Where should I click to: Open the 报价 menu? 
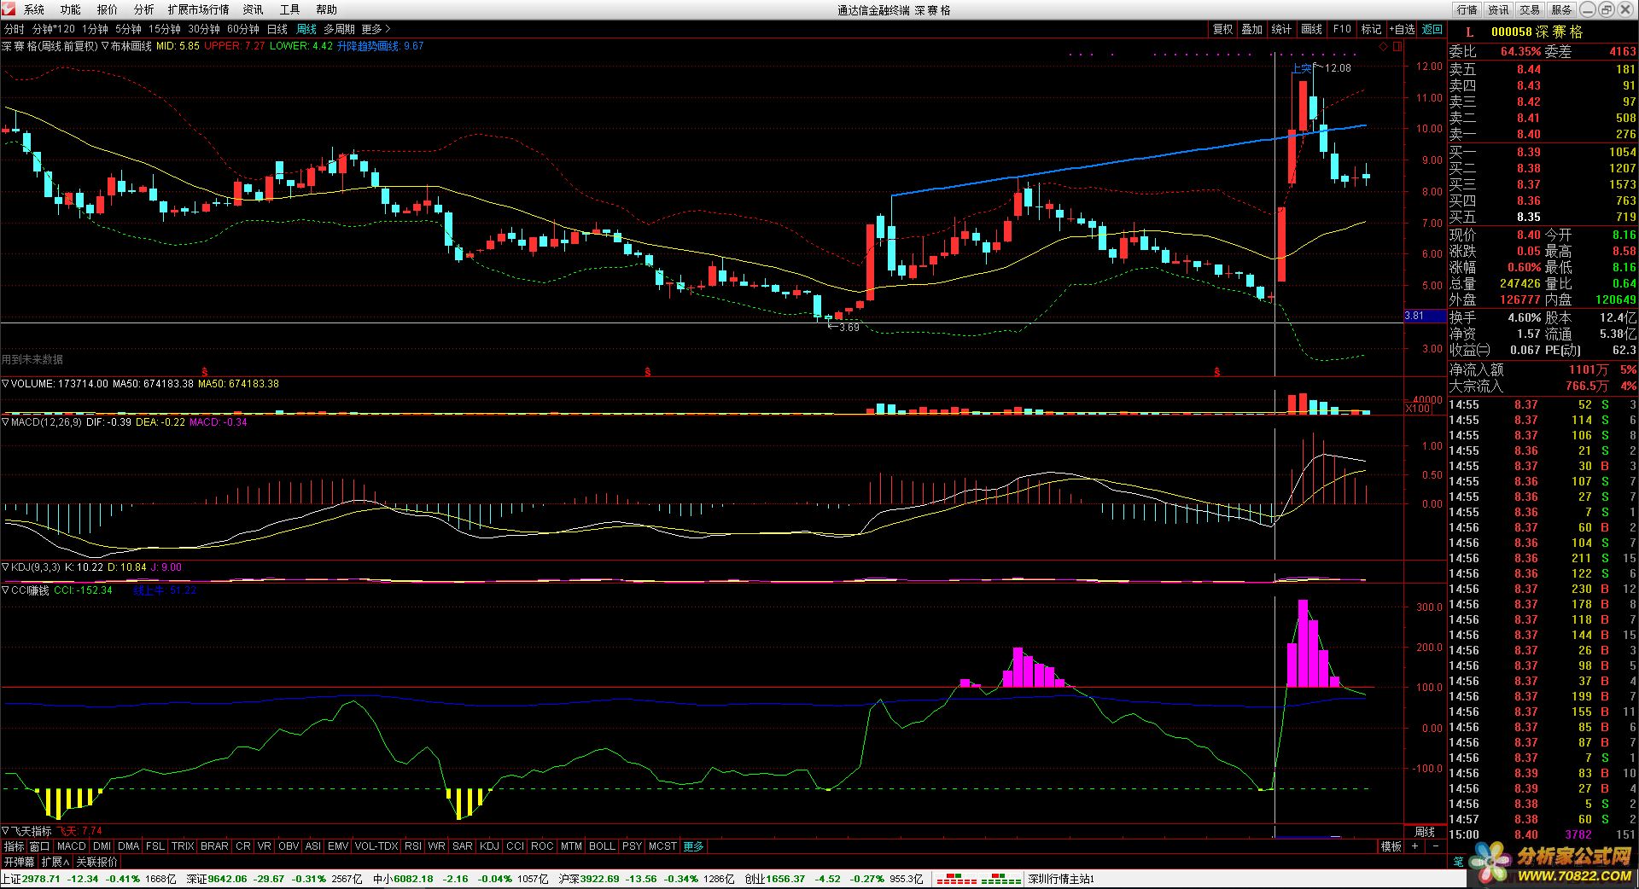coord(108,9)
